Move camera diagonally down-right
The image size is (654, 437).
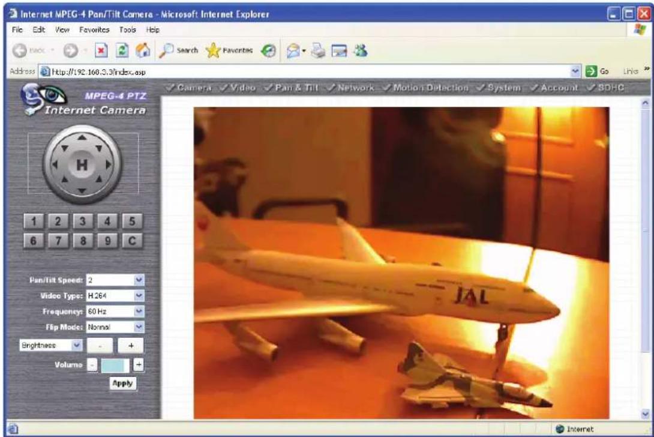(x=99, y=179)
